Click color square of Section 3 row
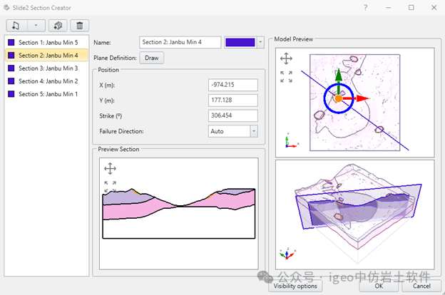This screenshot has width=445, height=295. 11,68
